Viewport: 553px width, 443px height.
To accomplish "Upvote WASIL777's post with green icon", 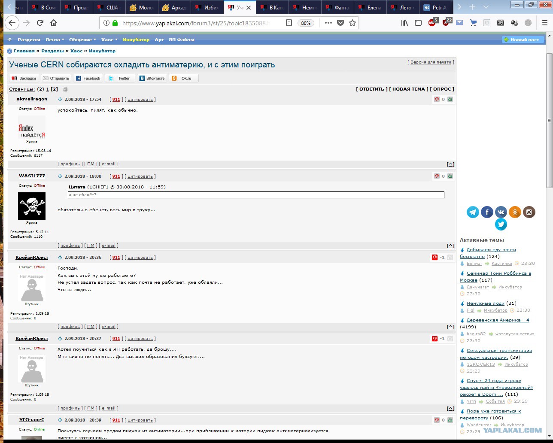I will pyautogui.click(x=450, y=176).
